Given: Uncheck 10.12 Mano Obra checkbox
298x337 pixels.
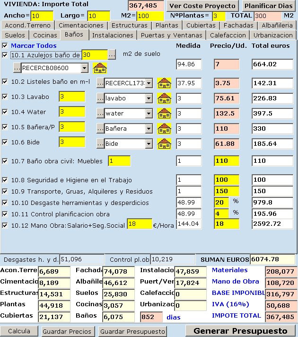Looking at the screenshot, I should (x=5, y=225).
